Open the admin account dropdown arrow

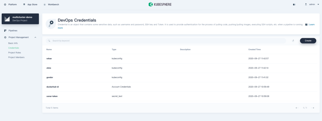pyautogui.click(x=318, y=4)
